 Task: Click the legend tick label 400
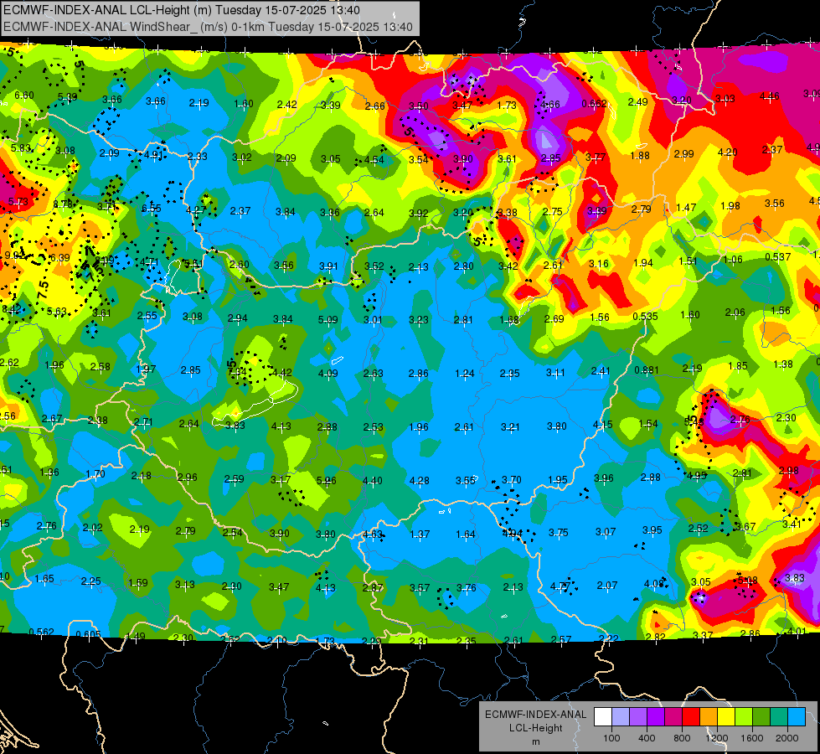coord(647,738)
